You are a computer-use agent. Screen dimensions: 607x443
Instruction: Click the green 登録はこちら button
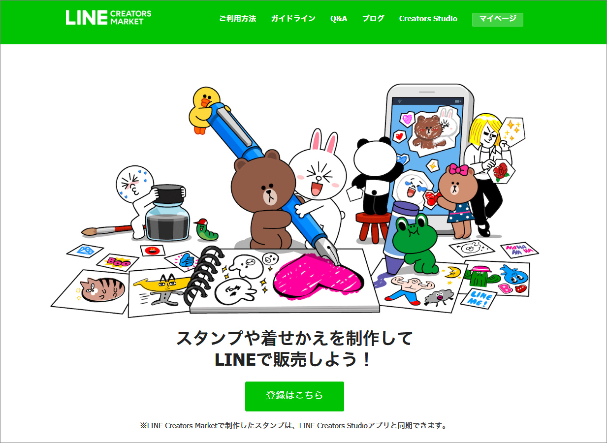(x=294, y=396)
